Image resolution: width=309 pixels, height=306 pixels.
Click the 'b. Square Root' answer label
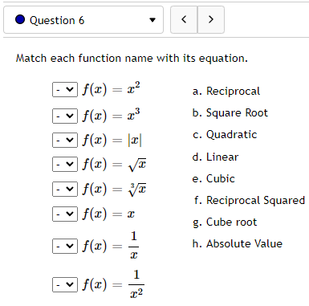click(230, 113)
